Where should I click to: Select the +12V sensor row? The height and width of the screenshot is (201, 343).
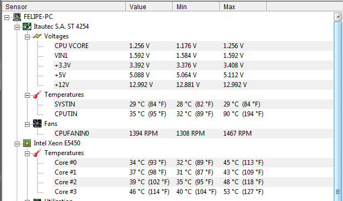point(193,85)
